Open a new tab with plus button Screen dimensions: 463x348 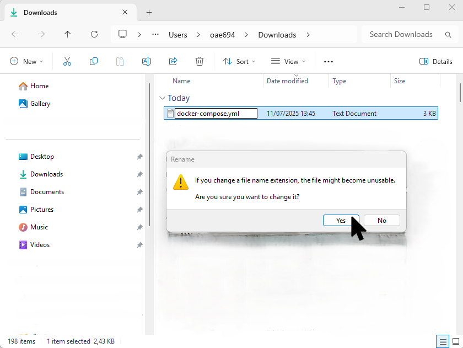[x=149, y=12]
